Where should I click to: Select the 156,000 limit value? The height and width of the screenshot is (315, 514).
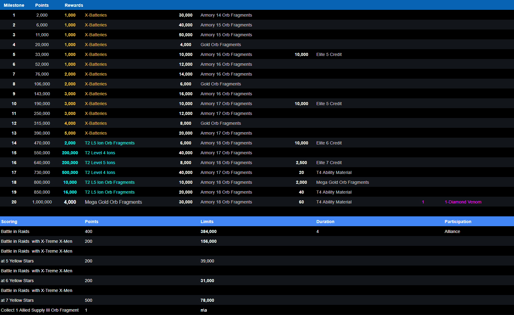(x=208, y=241)
